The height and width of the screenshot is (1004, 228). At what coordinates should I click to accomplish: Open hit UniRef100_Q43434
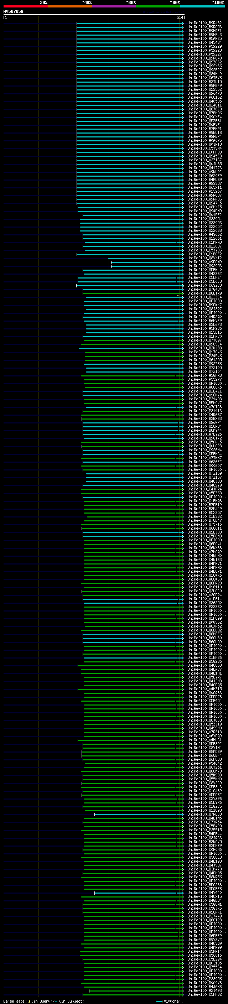pos(204,42)
